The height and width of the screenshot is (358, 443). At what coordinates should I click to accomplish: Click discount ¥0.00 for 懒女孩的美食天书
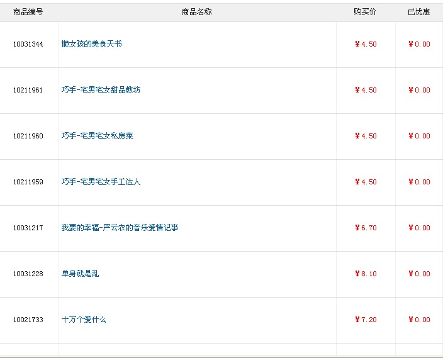[x=419, y=44]
